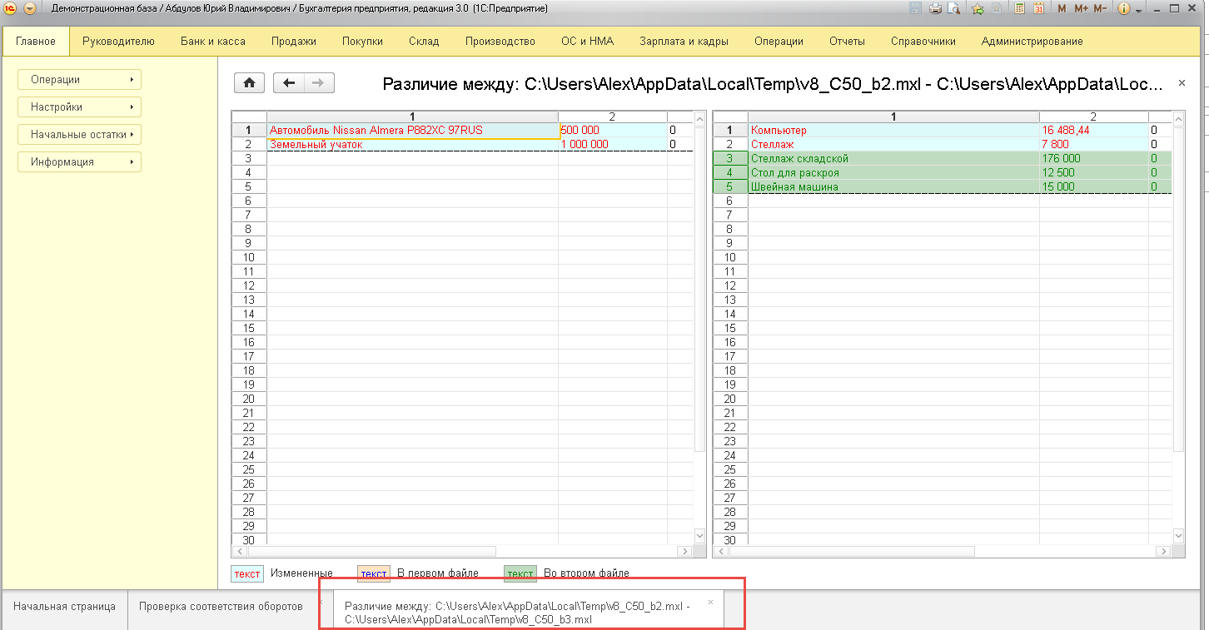The height and width of the screenshot is (630, 1209).
Task: Click the 16 488,44 value cell
Action: [x=1094, y=130]
